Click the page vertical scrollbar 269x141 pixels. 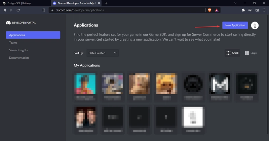coord(268,74)
